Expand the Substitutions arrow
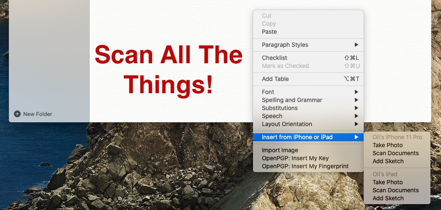The width and height of the screenshot is (441, 210). pos(357,108)
